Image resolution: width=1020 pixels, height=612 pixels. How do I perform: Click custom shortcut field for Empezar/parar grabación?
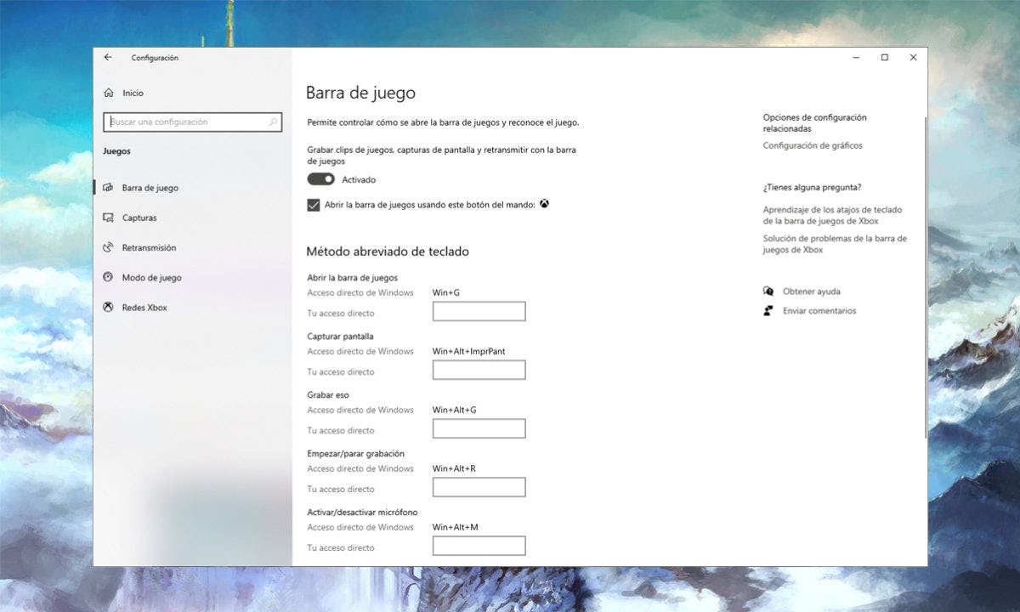coord(479,488)
